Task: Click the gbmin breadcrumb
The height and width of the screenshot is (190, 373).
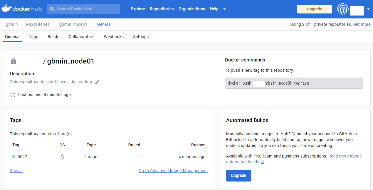Action: click(x=12, y=24)
